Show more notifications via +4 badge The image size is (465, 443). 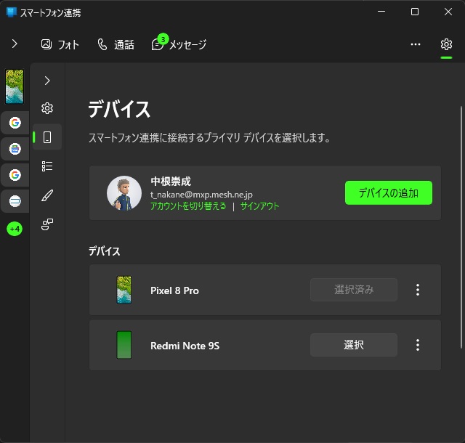click(x=15, y=229)
